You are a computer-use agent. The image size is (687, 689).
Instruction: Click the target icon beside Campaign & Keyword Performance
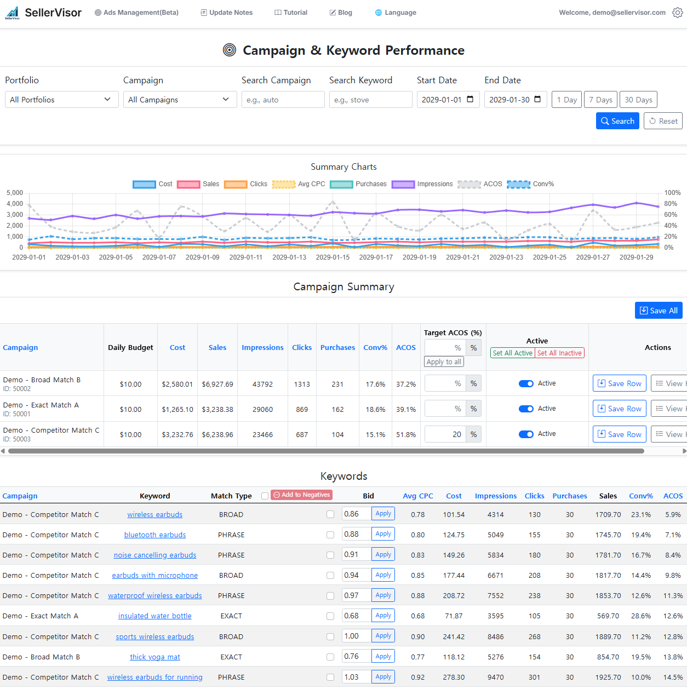[230, 50]
